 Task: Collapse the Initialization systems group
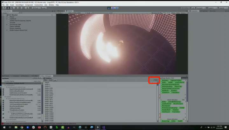pyautogui.click(x=5, y=85)
